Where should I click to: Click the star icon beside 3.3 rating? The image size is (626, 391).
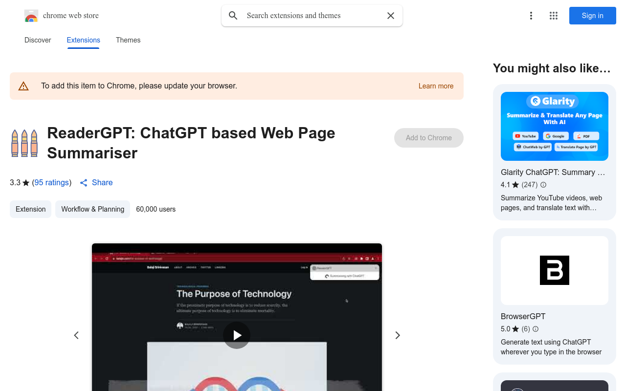coord(26,183)
